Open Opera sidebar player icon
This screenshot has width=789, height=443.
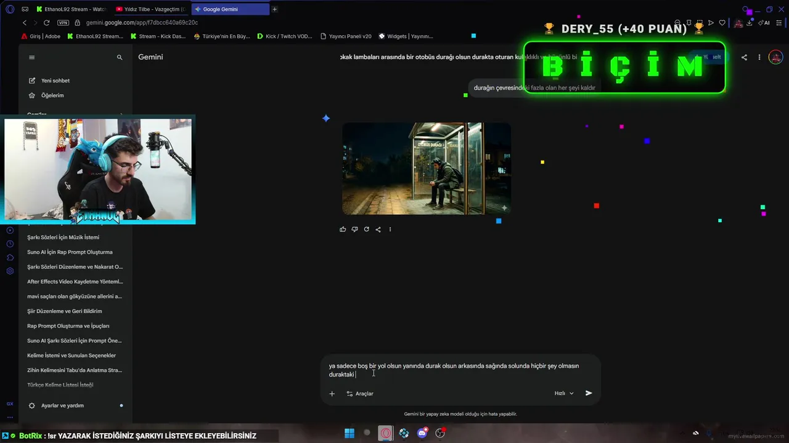tap(10, 230)
